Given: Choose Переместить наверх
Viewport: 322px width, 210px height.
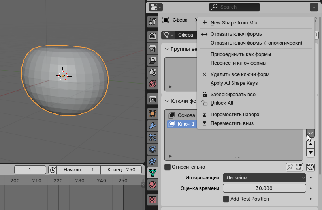Looking at the screenshot, I should click(256, 115).
